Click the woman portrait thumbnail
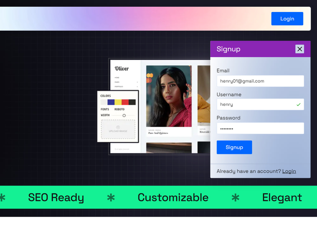The height and width of the screenshot is (237, 317). click(169, 96)
